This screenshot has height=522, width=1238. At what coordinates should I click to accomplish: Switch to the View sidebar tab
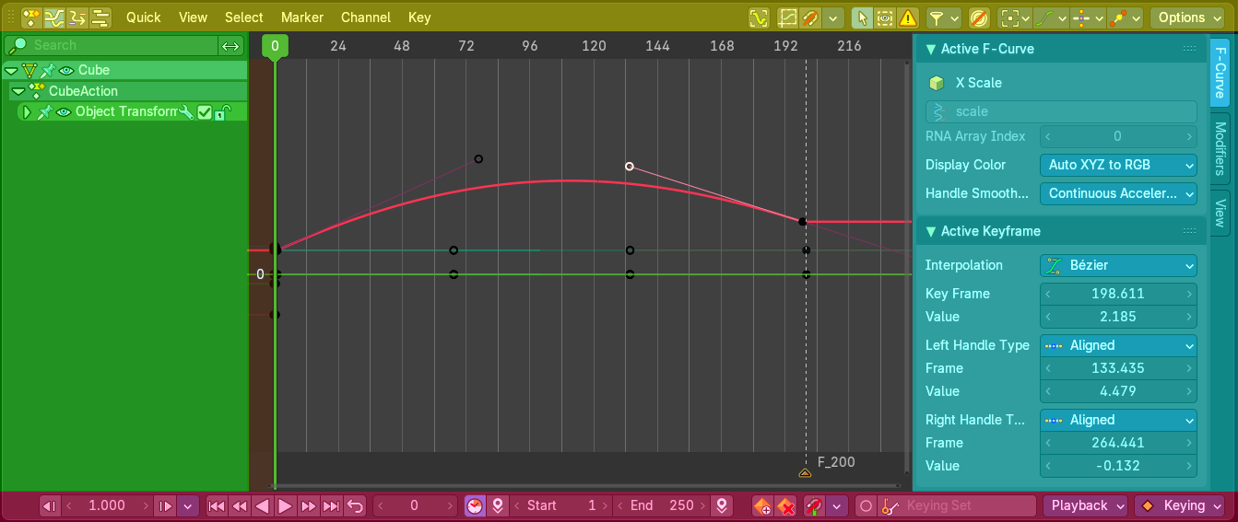1220,213
